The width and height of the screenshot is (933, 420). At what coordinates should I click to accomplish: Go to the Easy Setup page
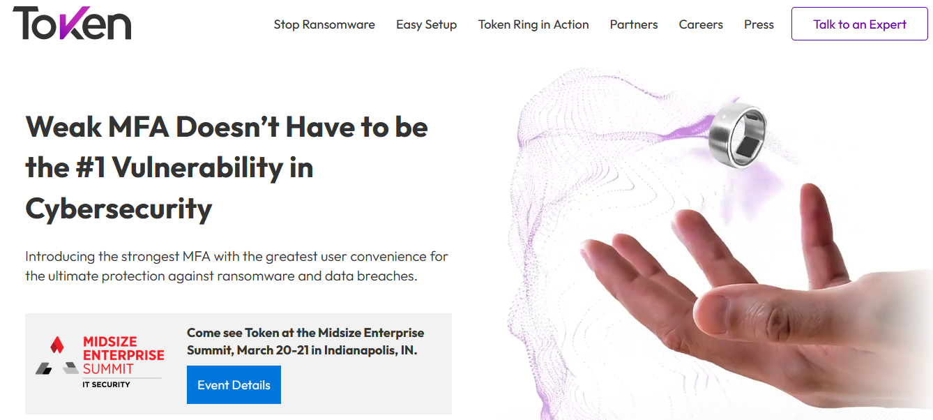point(426,24)
